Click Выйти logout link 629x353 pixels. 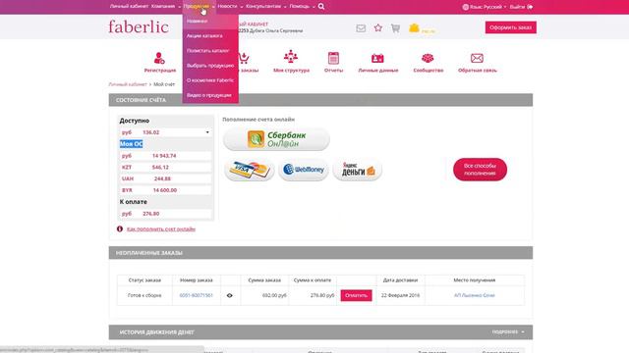pyautogui.click(x=517, y=7)
